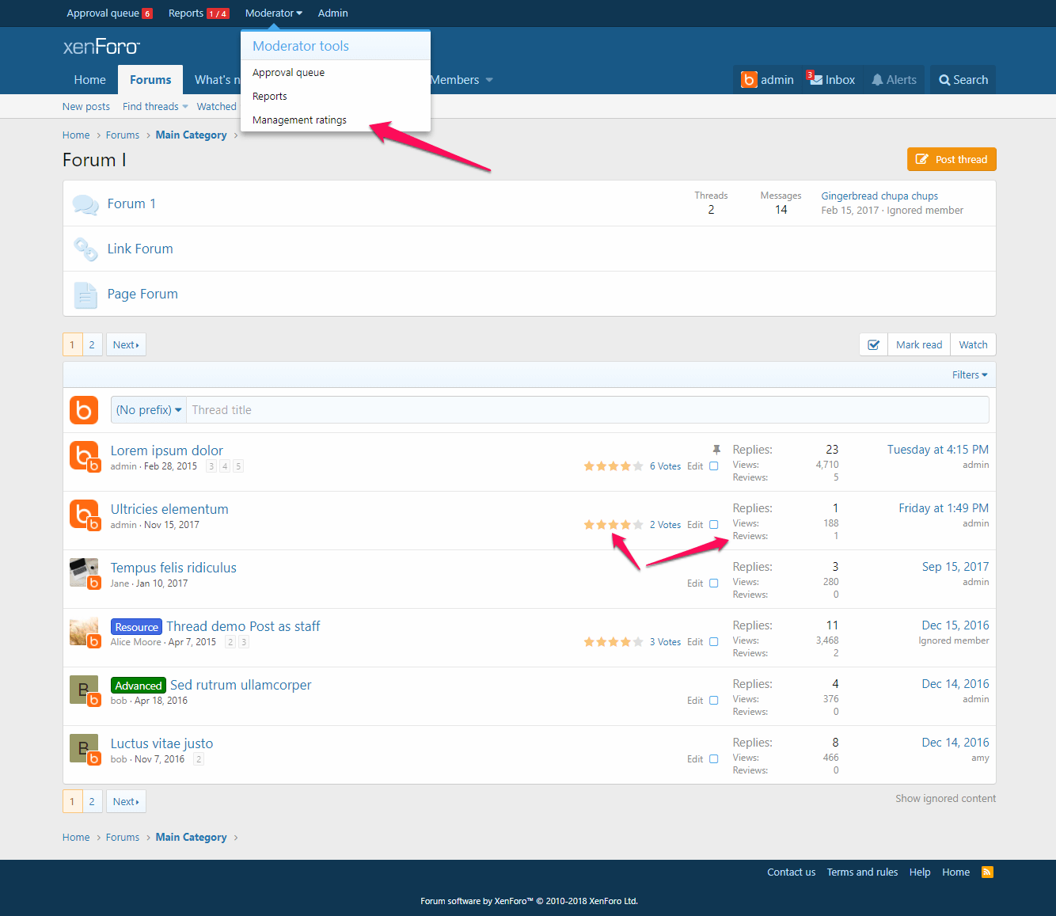1056x916 pixels.
Task: Check the Luctus vitae justo thread checkbox
Action: click(x=713, y=759)
